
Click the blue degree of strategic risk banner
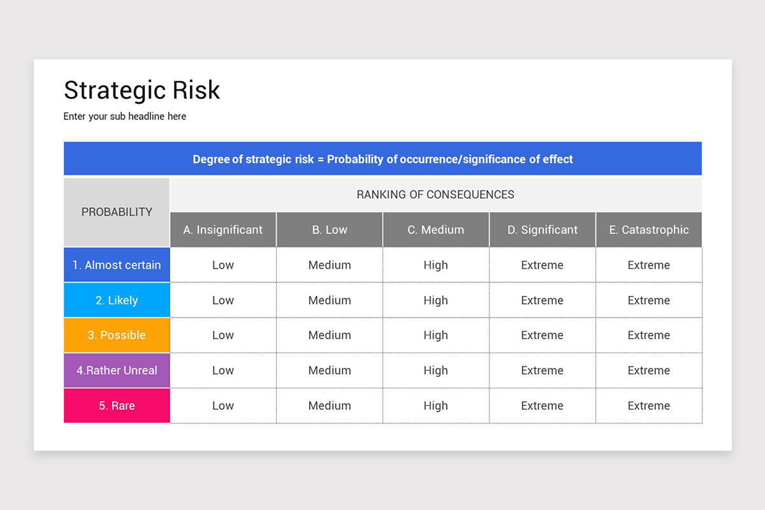click(382, 159)
